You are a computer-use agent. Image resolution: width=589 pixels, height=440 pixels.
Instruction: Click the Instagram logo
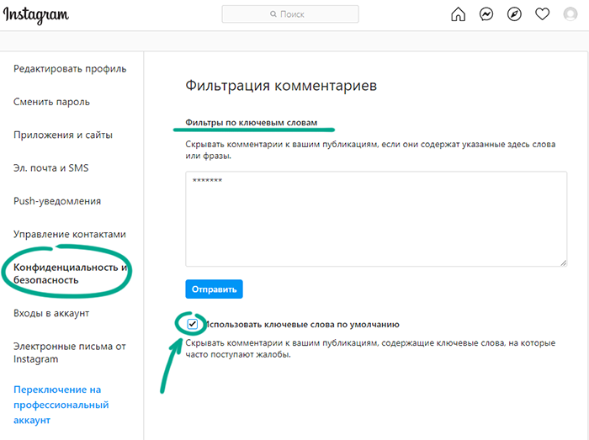coord(36,15)
